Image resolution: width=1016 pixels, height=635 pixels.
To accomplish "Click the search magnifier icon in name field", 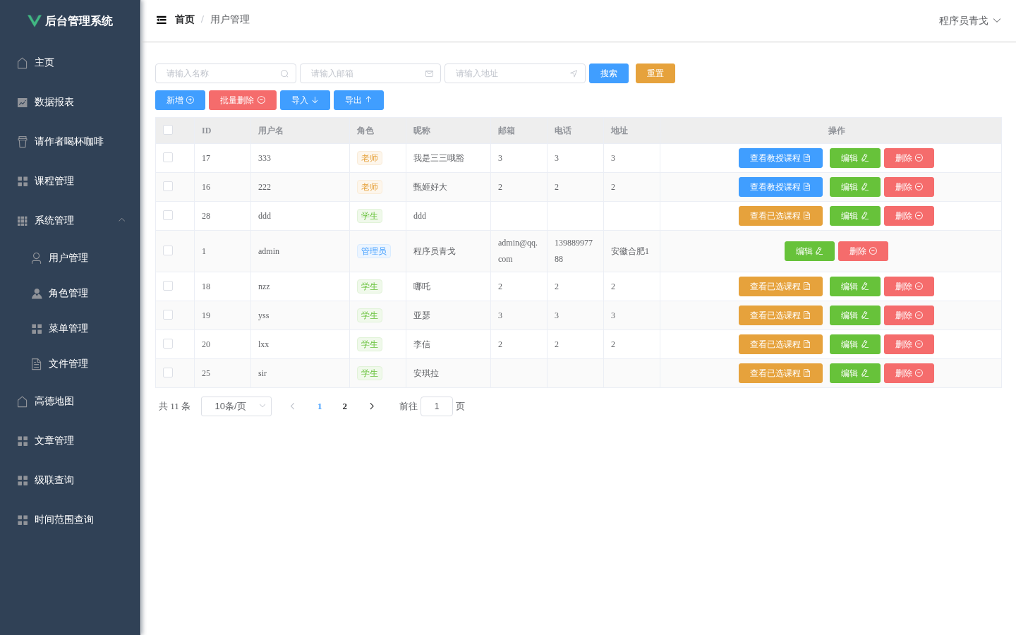I will (284, 73).
